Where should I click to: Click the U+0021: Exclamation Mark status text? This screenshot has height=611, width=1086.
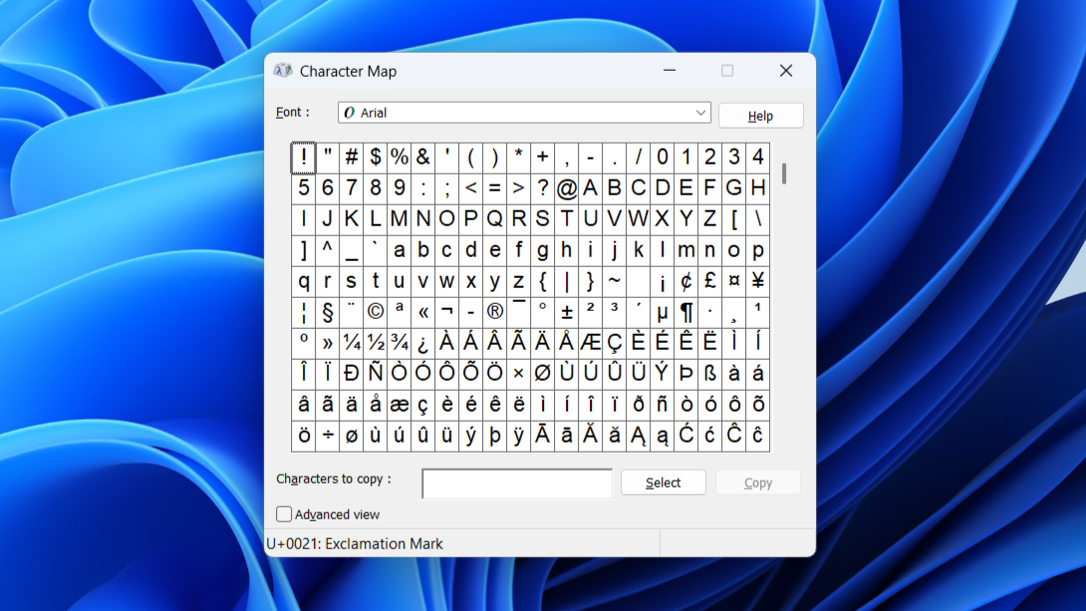pyautogui.click(x=355, y=544)
